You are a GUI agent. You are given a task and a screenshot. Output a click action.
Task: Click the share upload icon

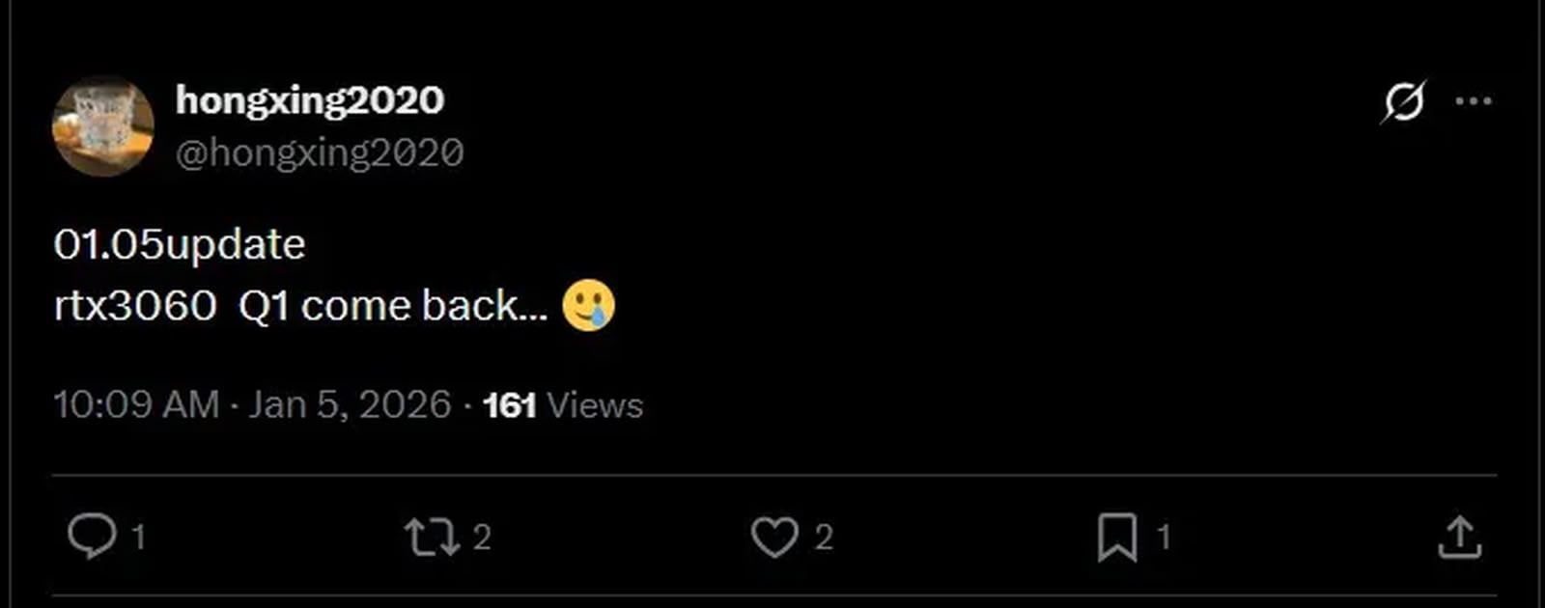[x=1459, y=538]
